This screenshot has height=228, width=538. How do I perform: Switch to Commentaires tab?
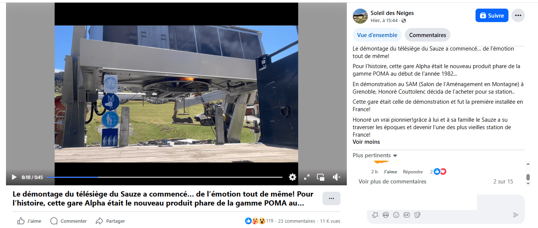coord(428,35)
